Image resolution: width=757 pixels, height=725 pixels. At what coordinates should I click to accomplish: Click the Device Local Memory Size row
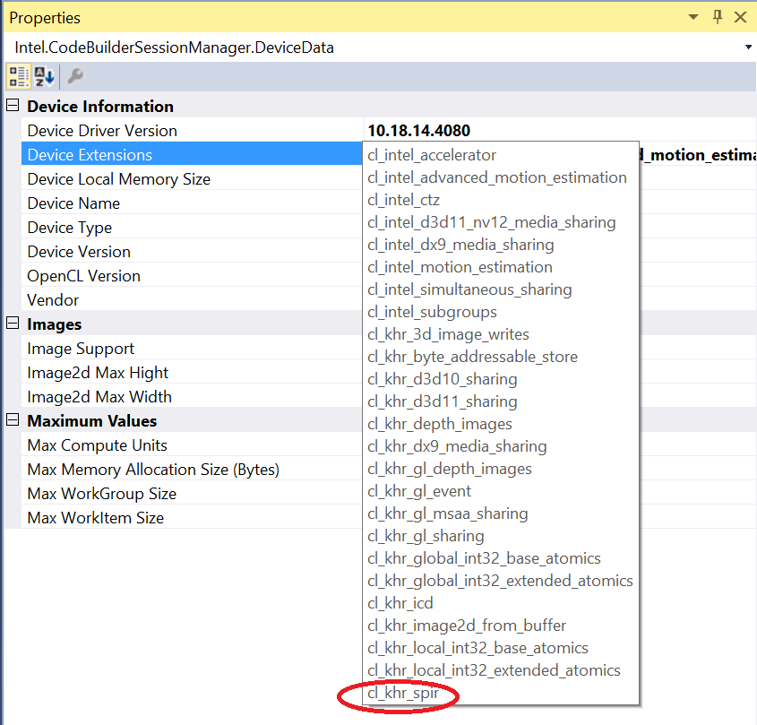pos(118,179)
